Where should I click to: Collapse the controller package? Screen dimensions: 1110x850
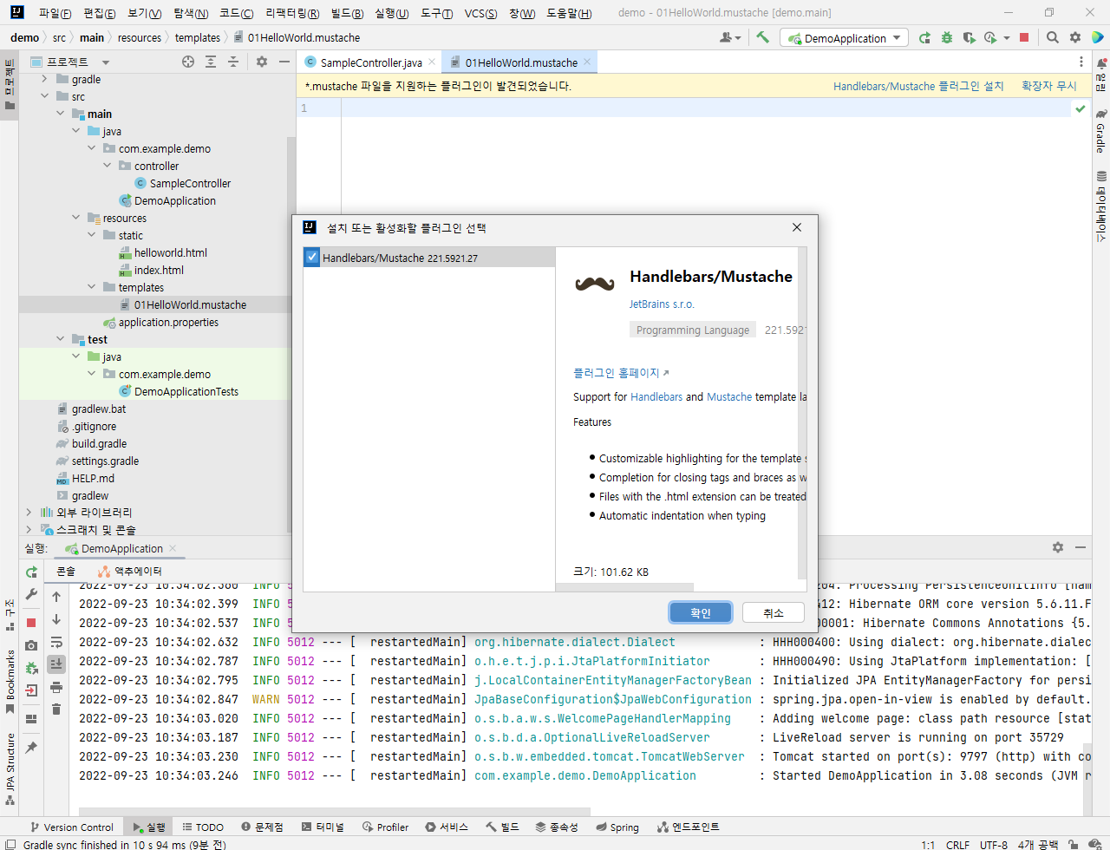[108, 166]
